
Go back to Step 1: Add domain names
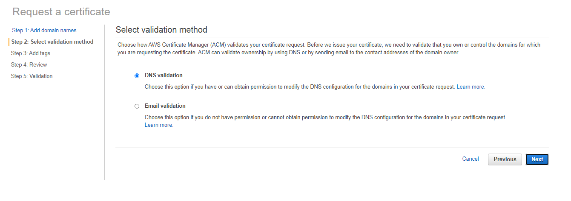(x=44, y=31)
